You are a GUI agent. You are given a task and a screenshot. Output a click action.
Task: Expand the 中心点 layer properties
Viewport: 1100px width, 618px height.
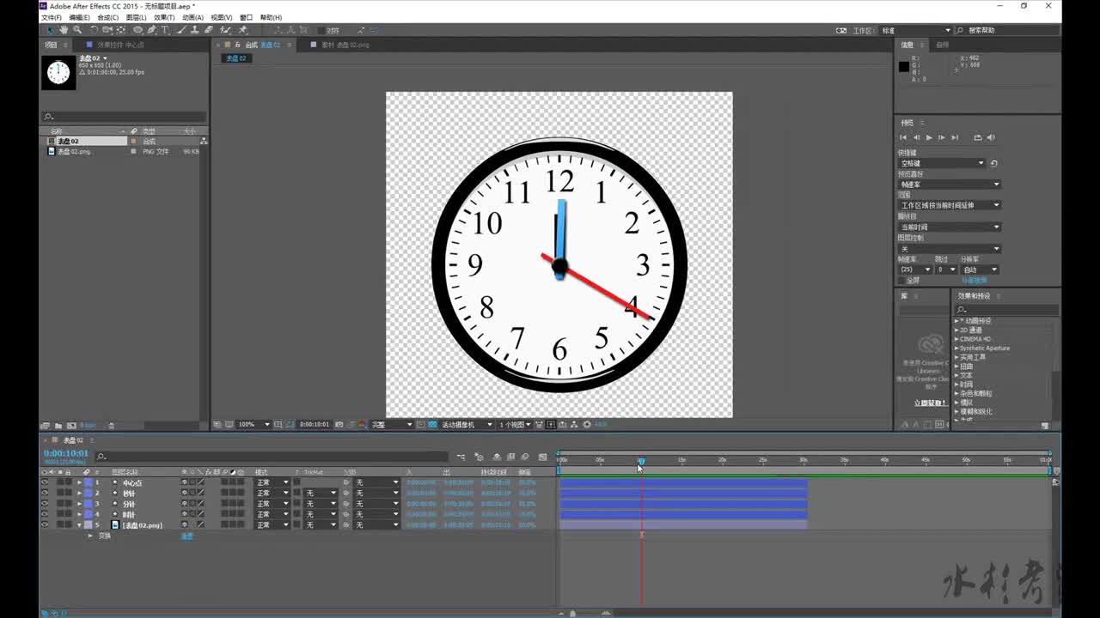coord(79,482)
